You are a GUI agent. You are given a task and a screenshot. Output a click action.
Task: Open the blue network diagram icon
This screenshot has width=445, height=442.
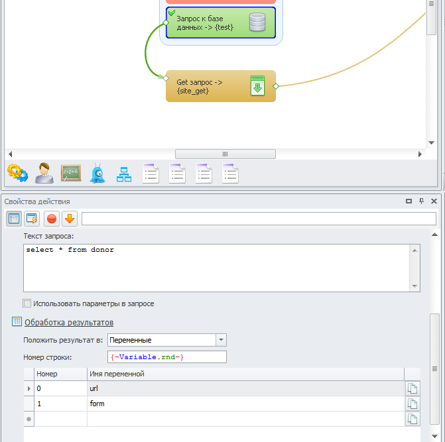pos(124,174)
